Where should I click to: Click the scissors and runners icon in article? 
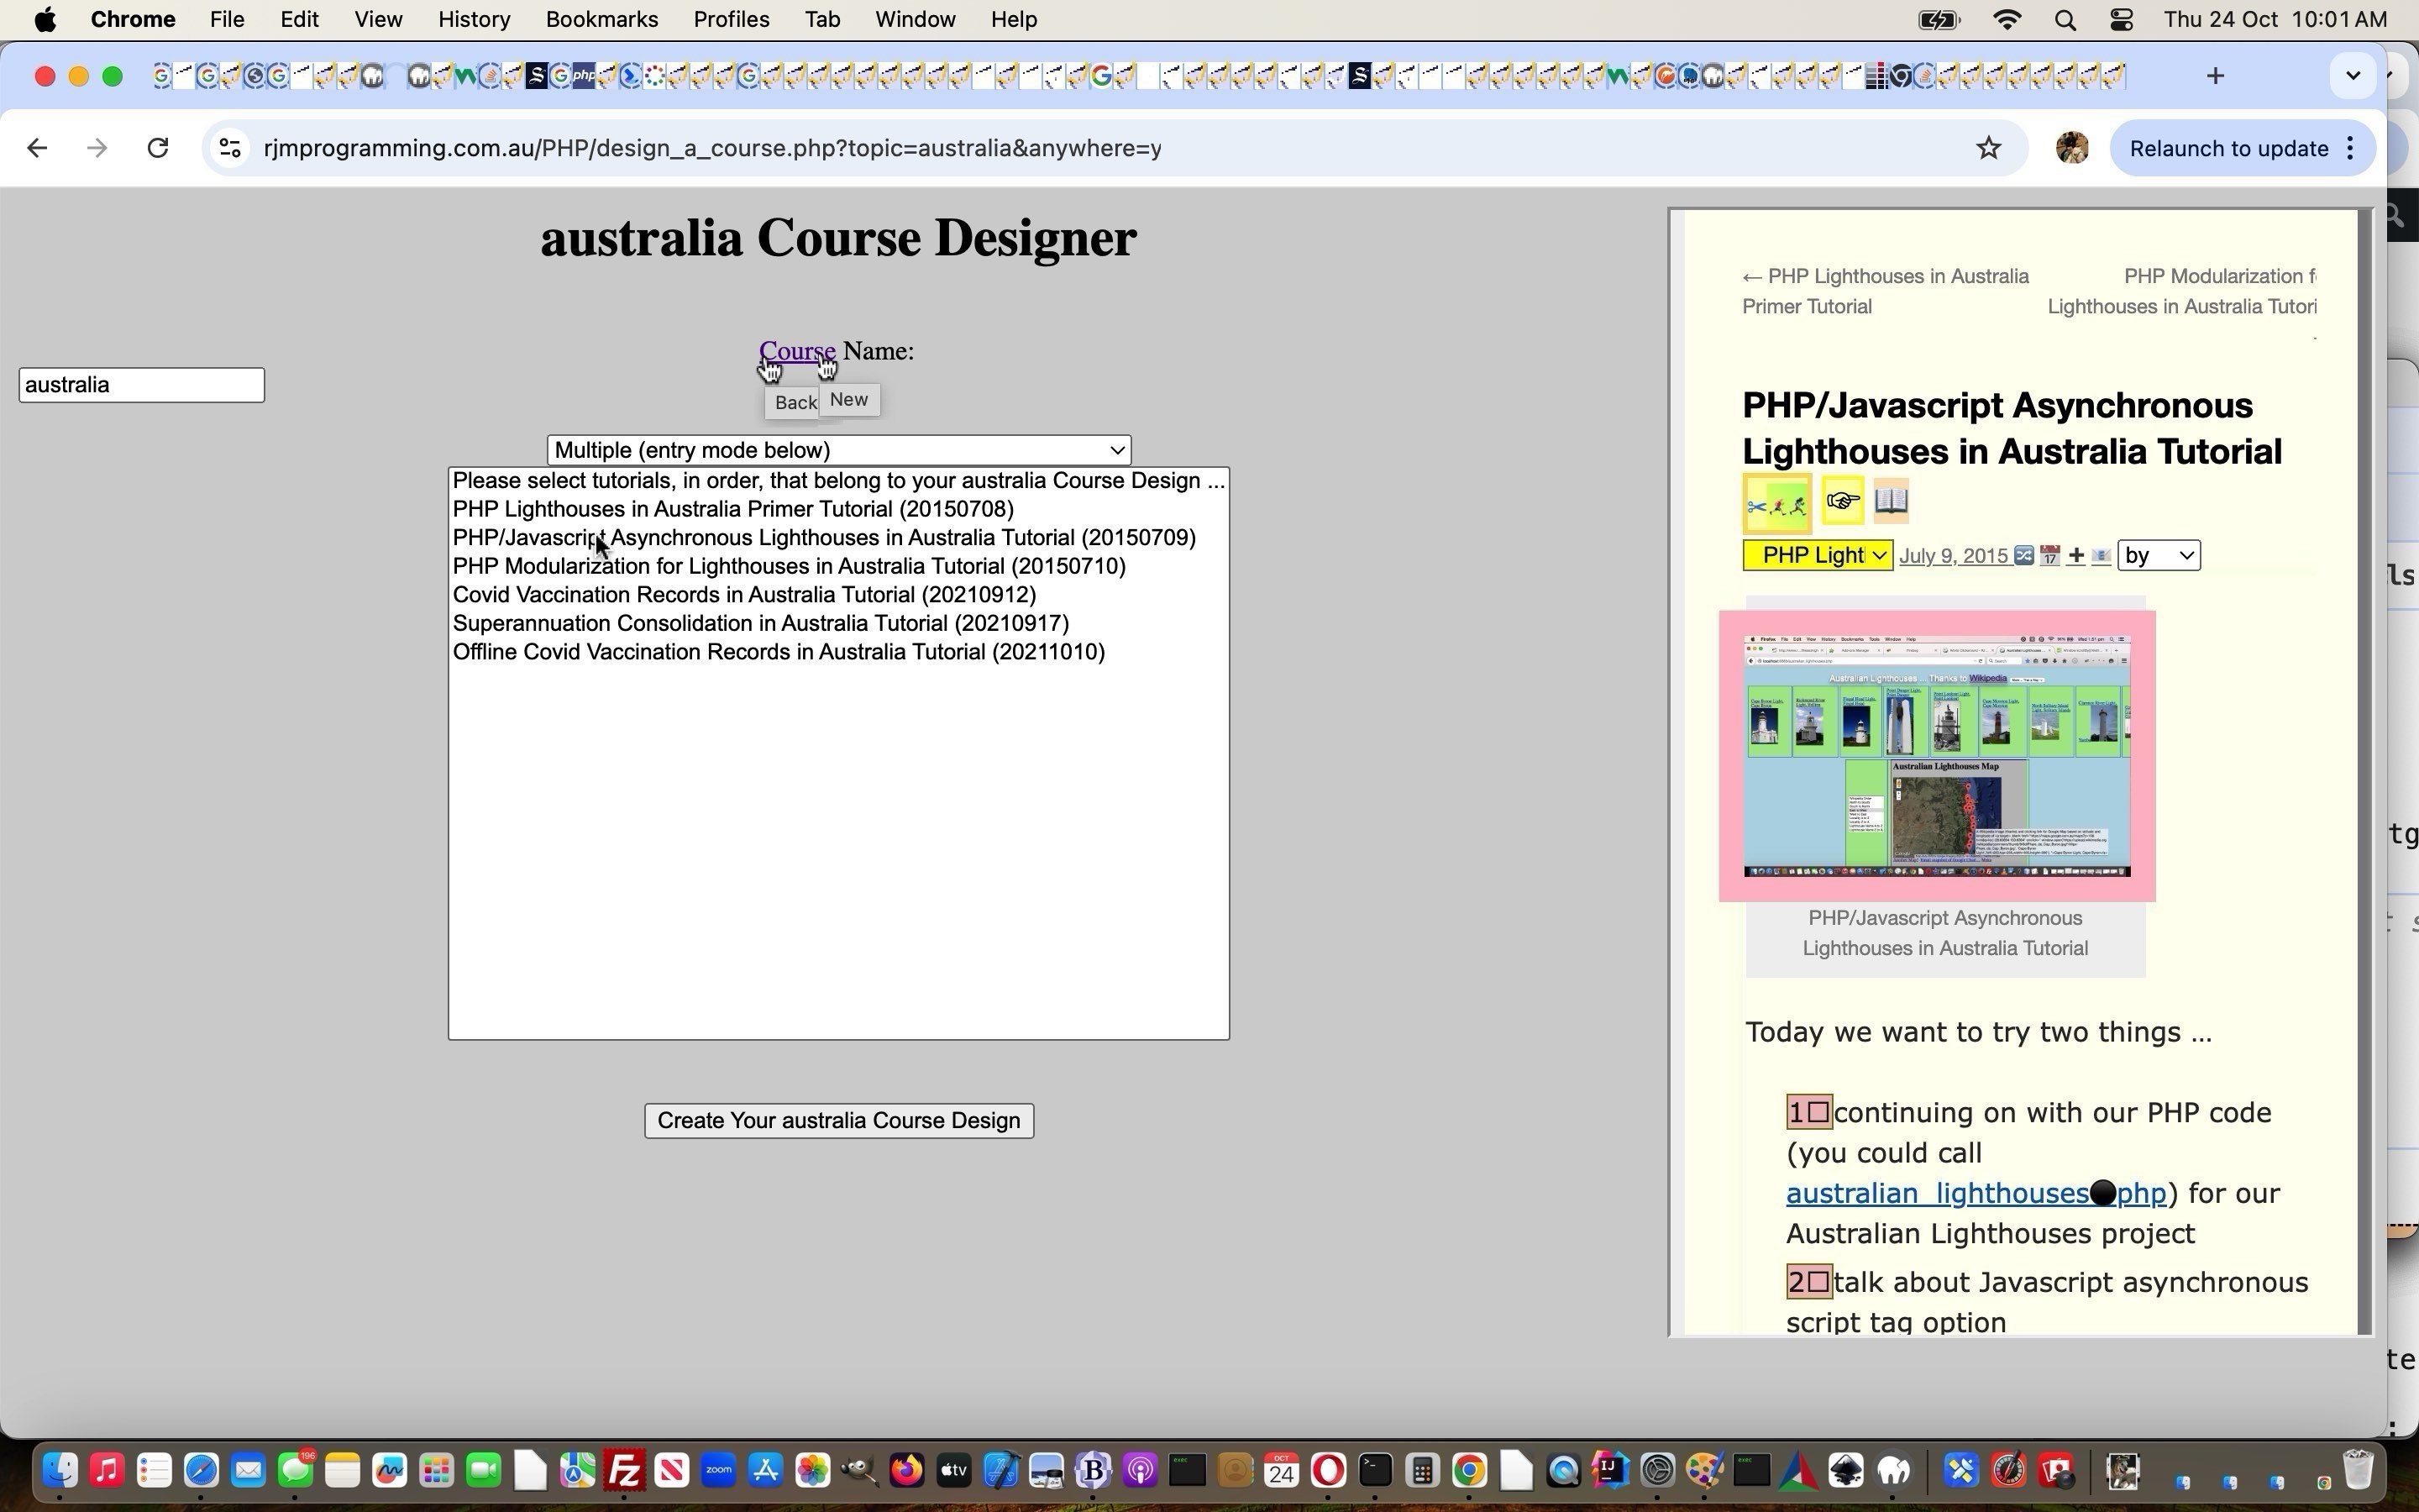(1776, 504)
